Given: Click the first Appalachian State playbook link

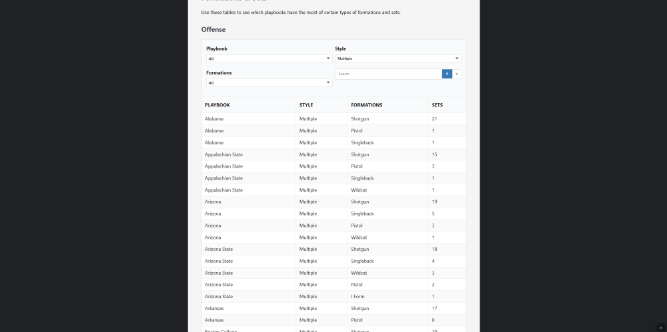Looking at the screenshot, I should 223,154.
